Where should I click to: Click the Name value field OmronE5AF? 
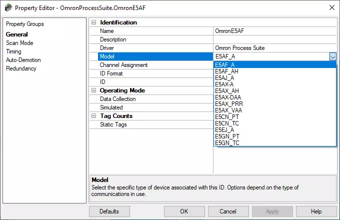[274, 31]
